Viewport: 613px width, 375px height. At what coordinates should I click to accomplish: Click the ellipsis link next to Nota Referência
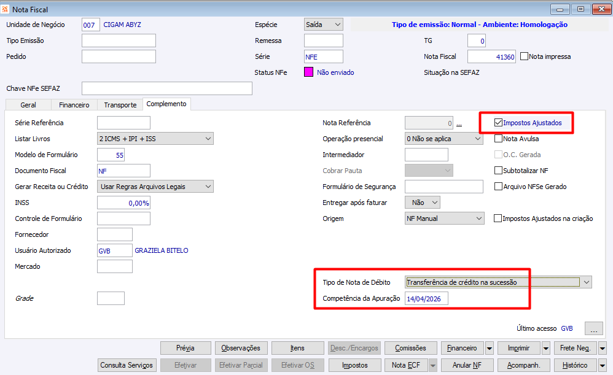coord(459,123)
